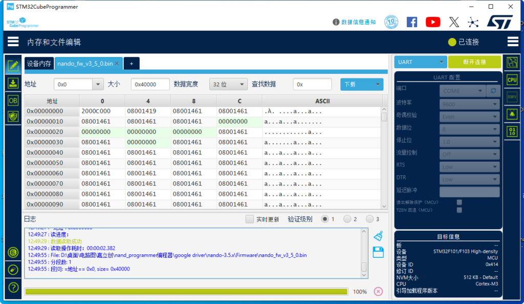Screen dimensions: 524x304
Task: Open the memory and file editing pencil icon
Action: pos(13,65)
